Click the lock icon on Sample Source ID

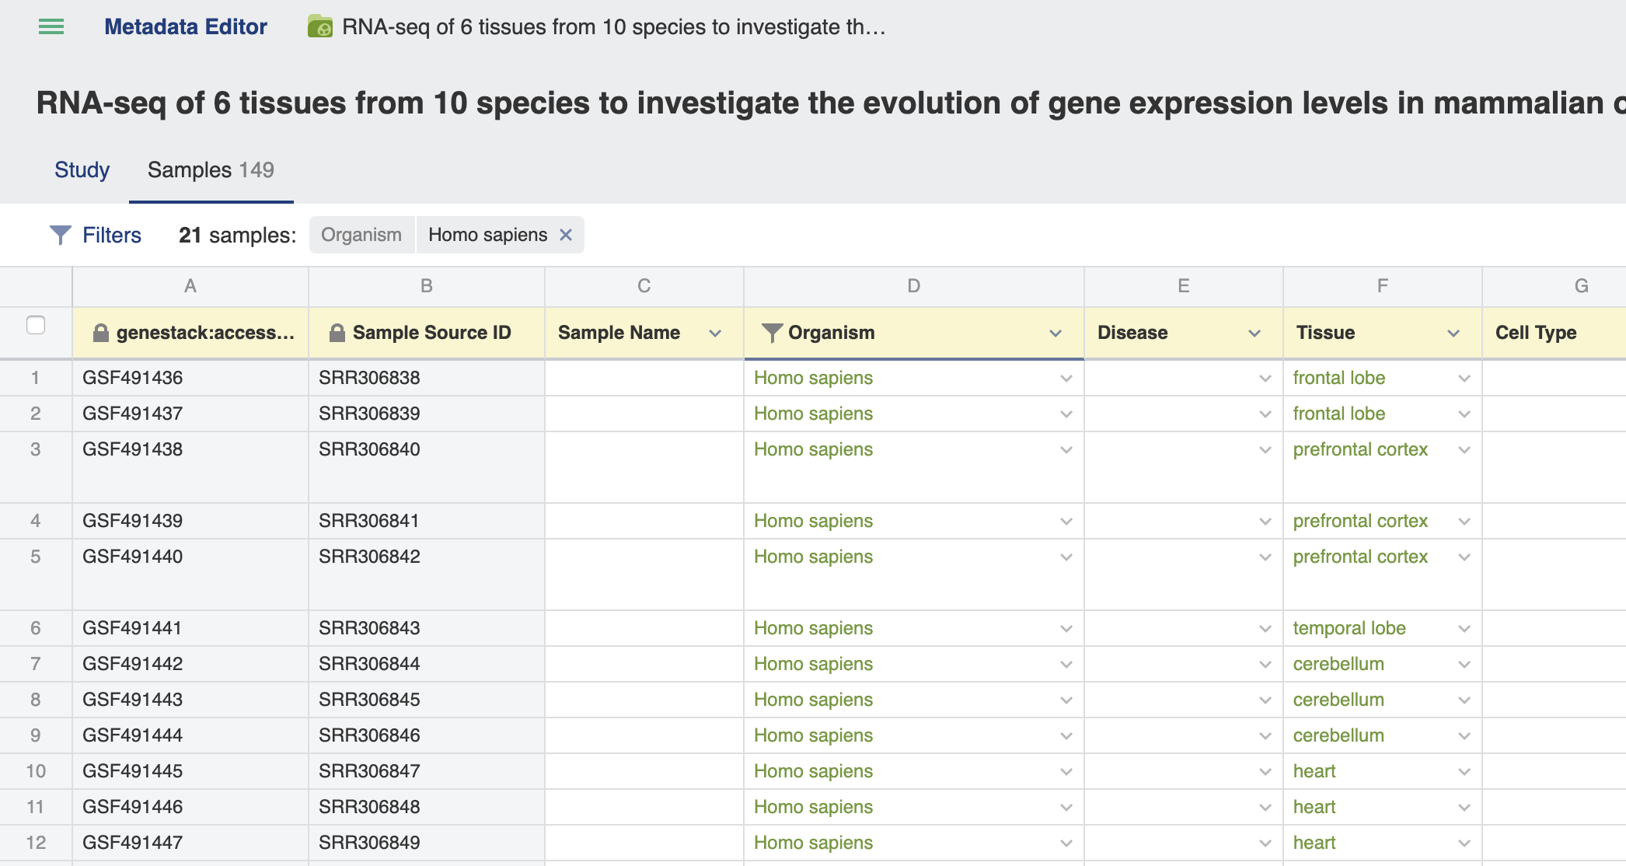pyautogui.click(x=337, y=333)
